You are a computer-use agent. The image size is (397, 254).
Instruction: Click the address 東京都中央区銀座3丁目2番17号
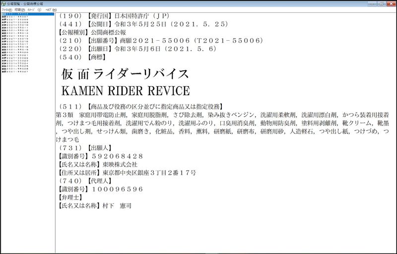point(149,173)
